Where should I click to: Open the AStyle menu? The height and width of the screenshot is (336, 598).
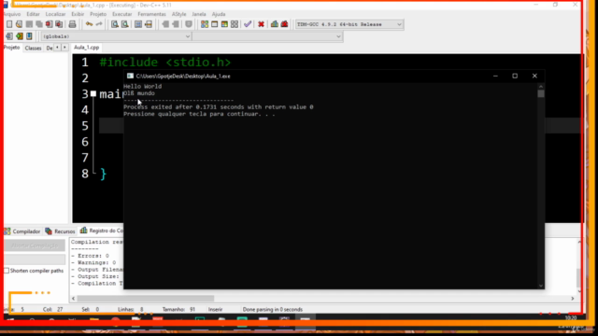click(178, 14)
